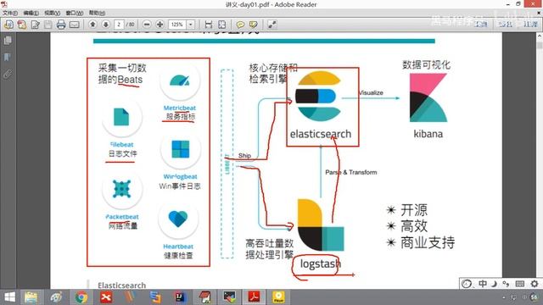Click the edit/sign document toolbar icon
This screenshot has height=305, width=543.
(x=35, y=25)
